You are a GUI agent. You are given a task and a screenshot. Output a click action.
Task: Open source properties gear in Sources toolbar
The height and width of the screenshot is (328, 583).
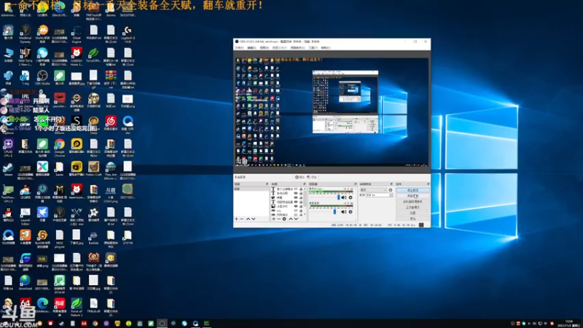[284, 219]
